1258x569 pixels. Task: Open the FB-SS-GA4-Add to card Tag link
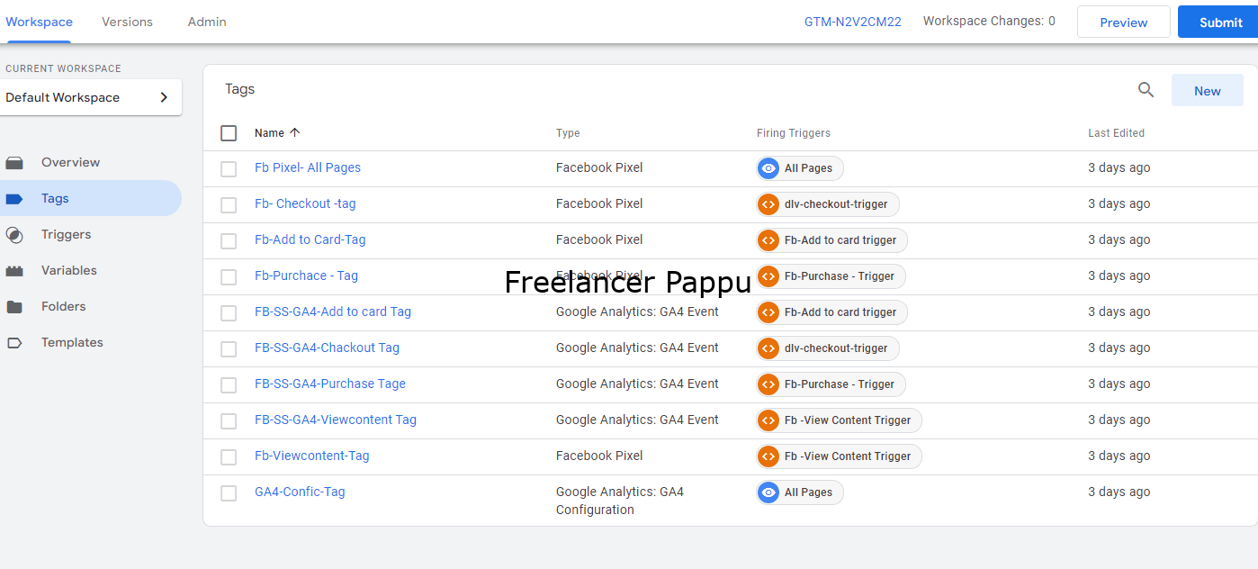(x=333, y=312)
